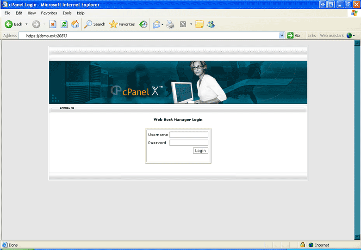361x250 pixels.
Task: Click the Login button
Action: tap(200, 150)
